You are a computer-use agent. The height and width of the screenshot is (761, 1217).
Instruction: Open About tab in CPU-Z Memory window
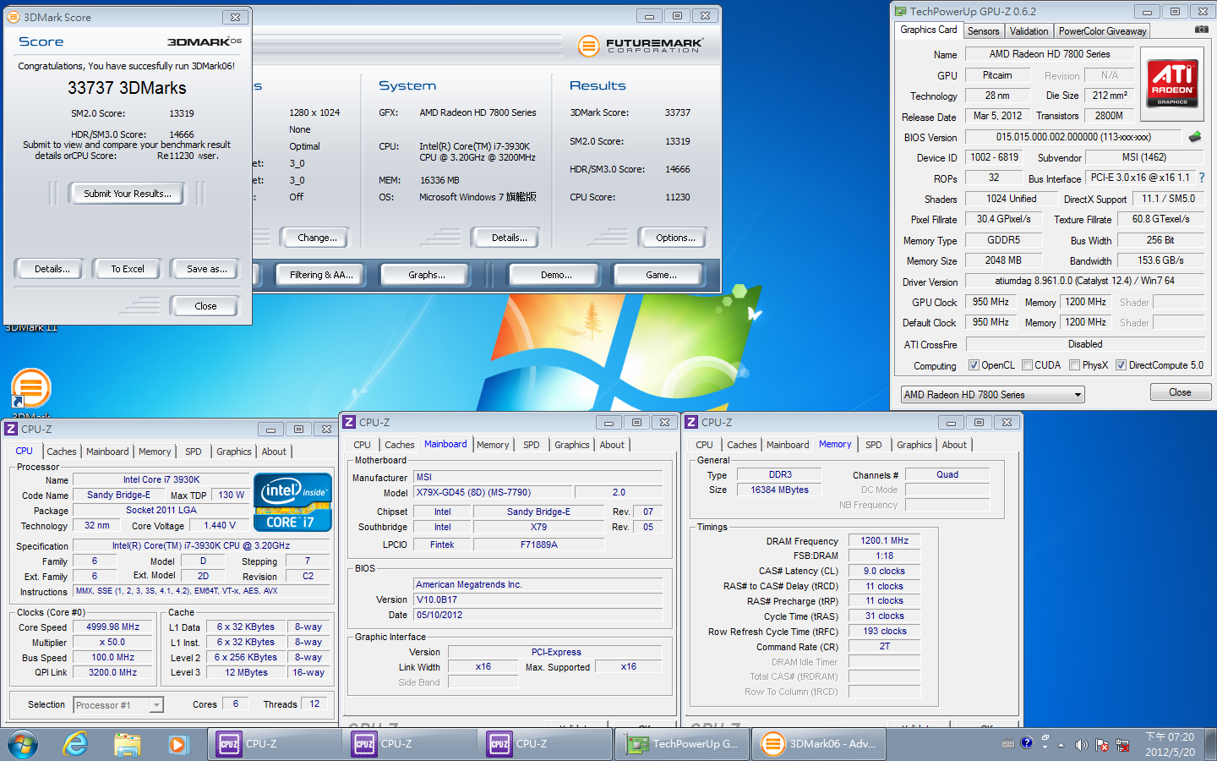pyautogui.click(x=954, y=445)
